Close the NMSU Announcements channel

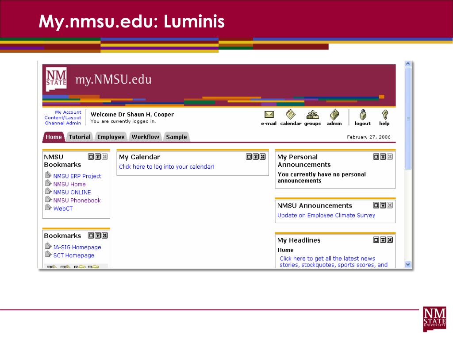(390, 205)
